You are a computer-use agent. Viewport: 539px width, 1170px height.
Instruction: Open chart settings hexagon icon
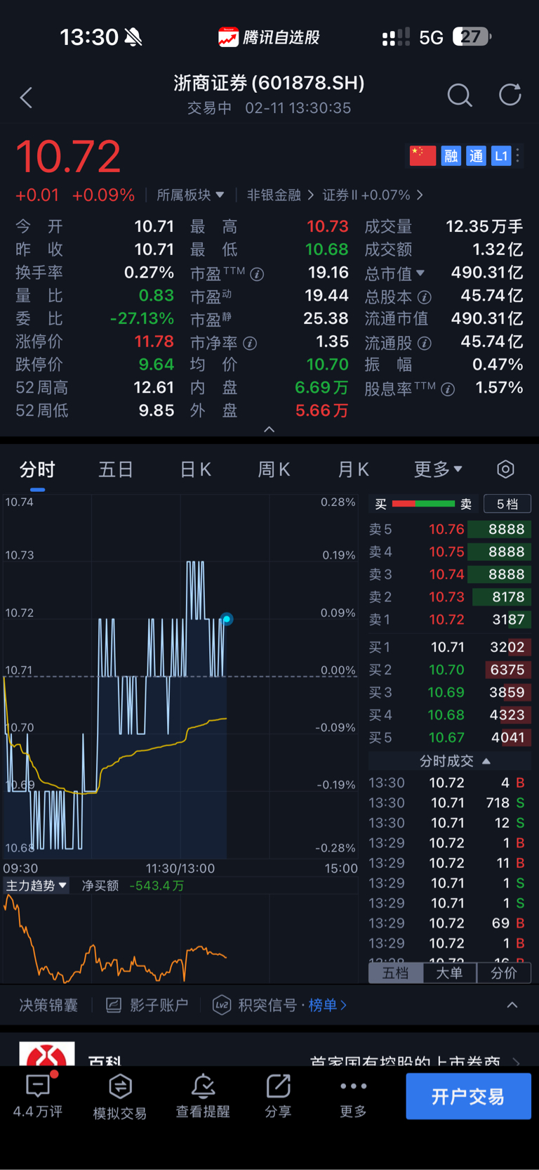(x=505, y=469)
